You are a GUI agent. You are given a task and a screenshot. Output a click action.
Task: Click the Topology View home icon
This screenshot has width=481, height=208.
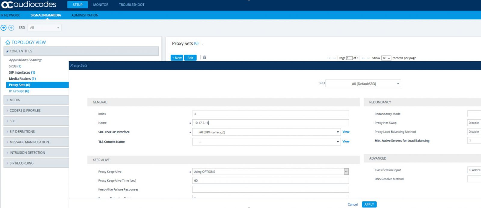click(x=8, y=42)
